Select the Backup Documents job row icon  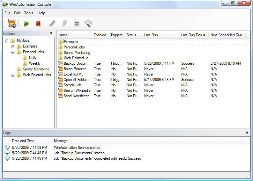point(61,63)
